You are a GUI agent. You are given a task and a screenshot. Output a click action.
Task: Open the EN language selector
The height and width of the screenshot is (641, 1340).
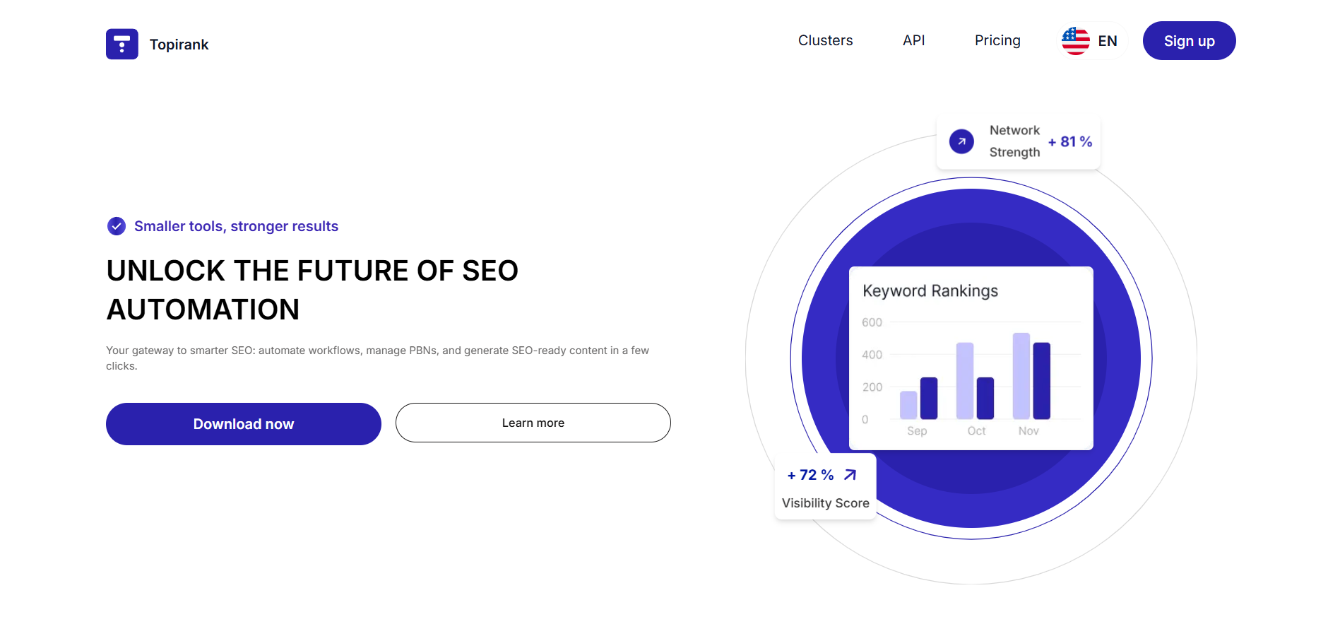point(1091,41)
